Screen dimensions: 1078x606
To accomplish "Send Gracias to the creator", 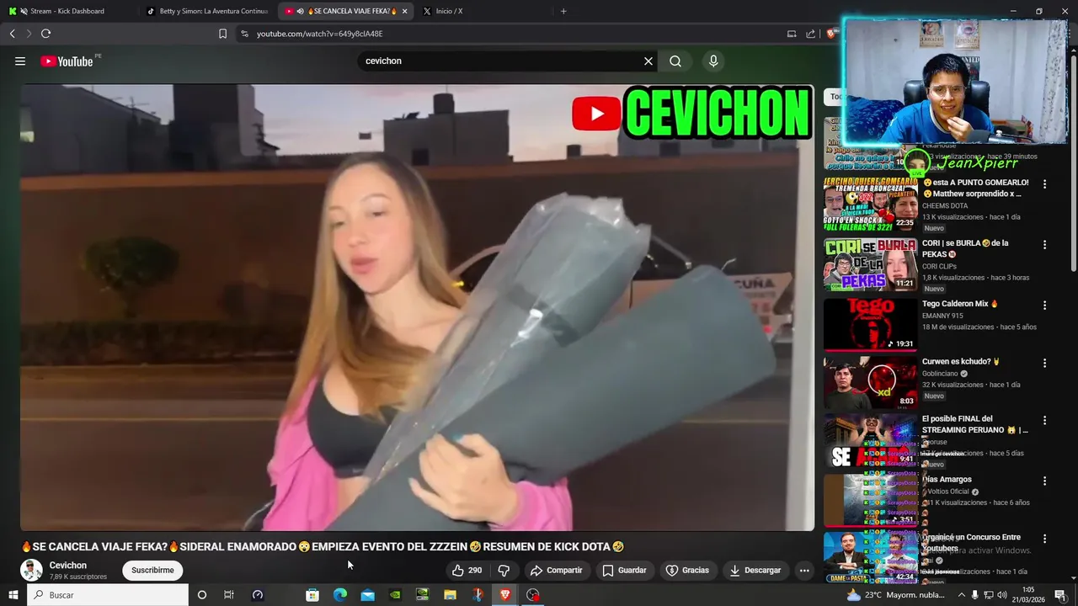I will 687,570.
